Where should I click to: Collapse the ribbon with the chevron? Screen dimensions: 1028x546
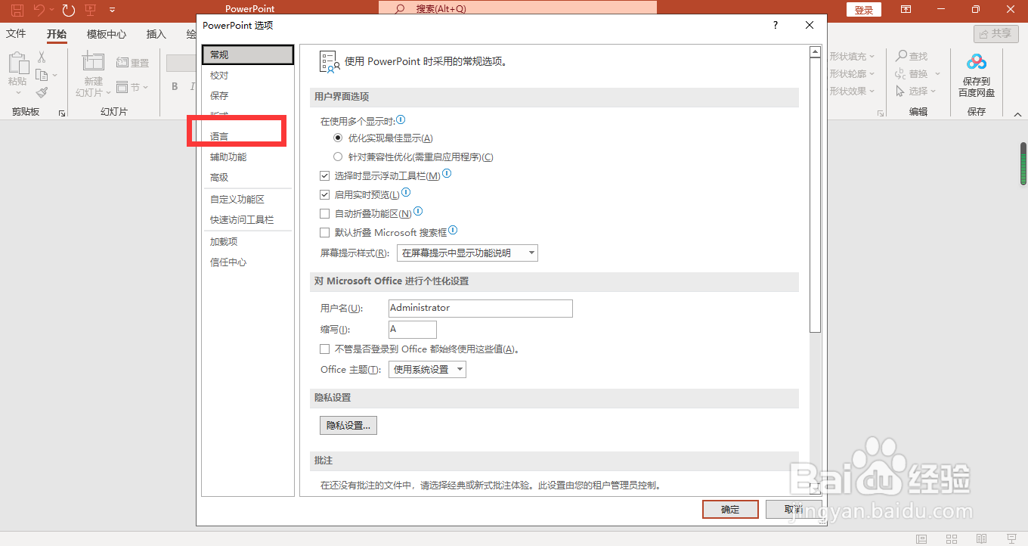(1017, 113)
